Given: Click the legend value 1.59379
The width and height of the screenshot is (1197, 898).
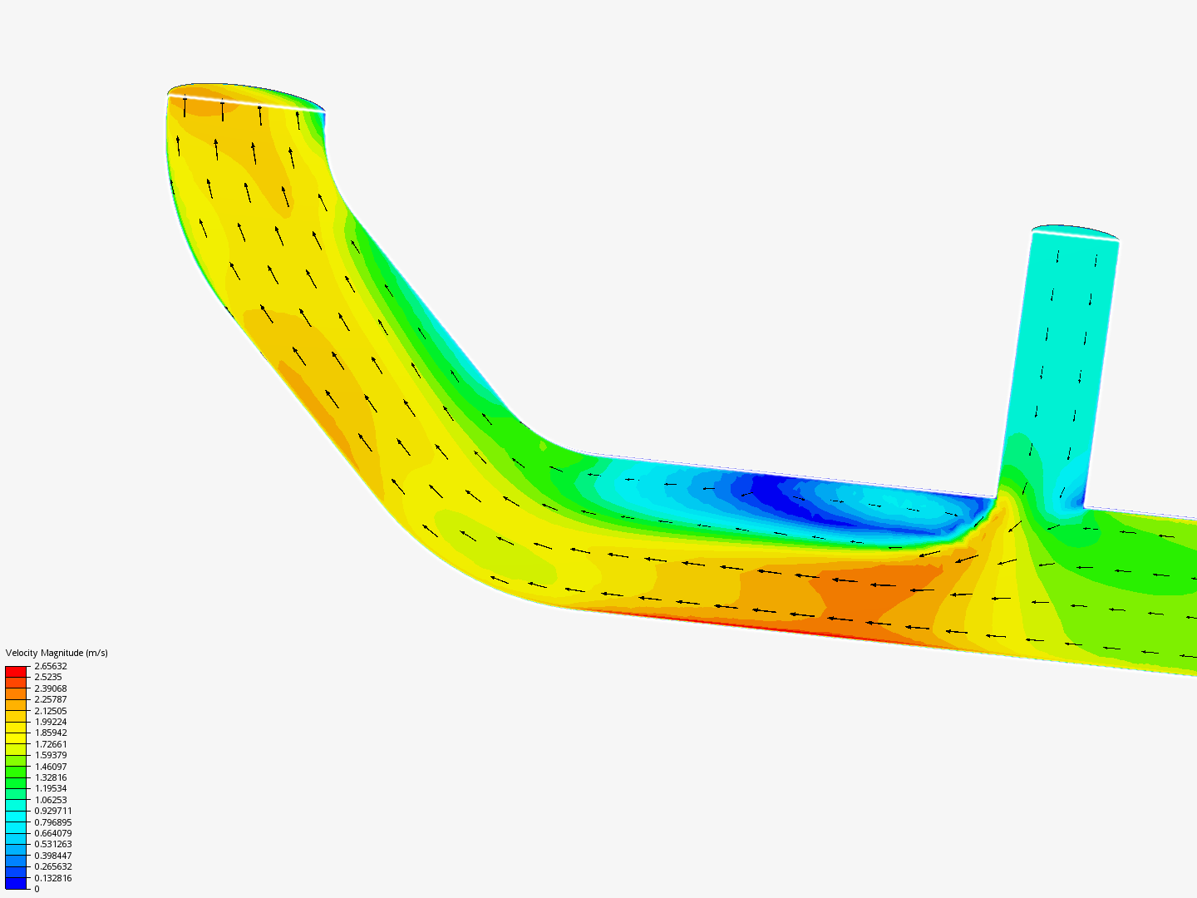Looking at the screenshot, I should click(51, 755).
